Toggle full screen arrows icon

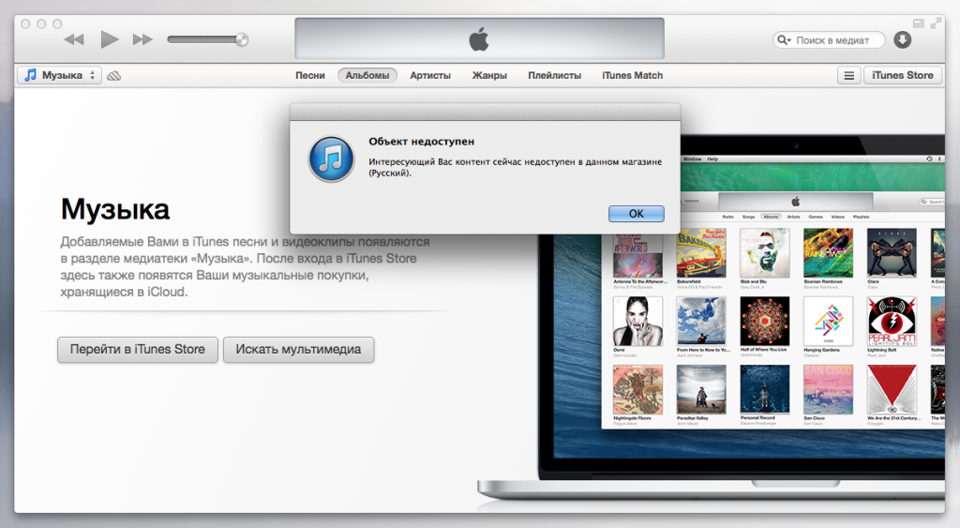[x=936, y=23]
